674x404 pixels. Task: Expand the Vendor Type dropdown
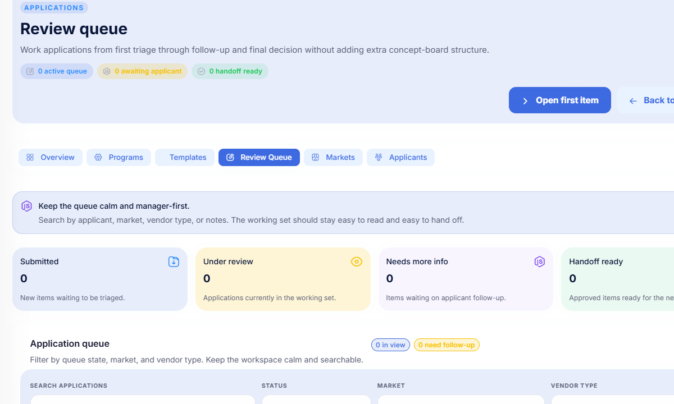tap(612, 400)
